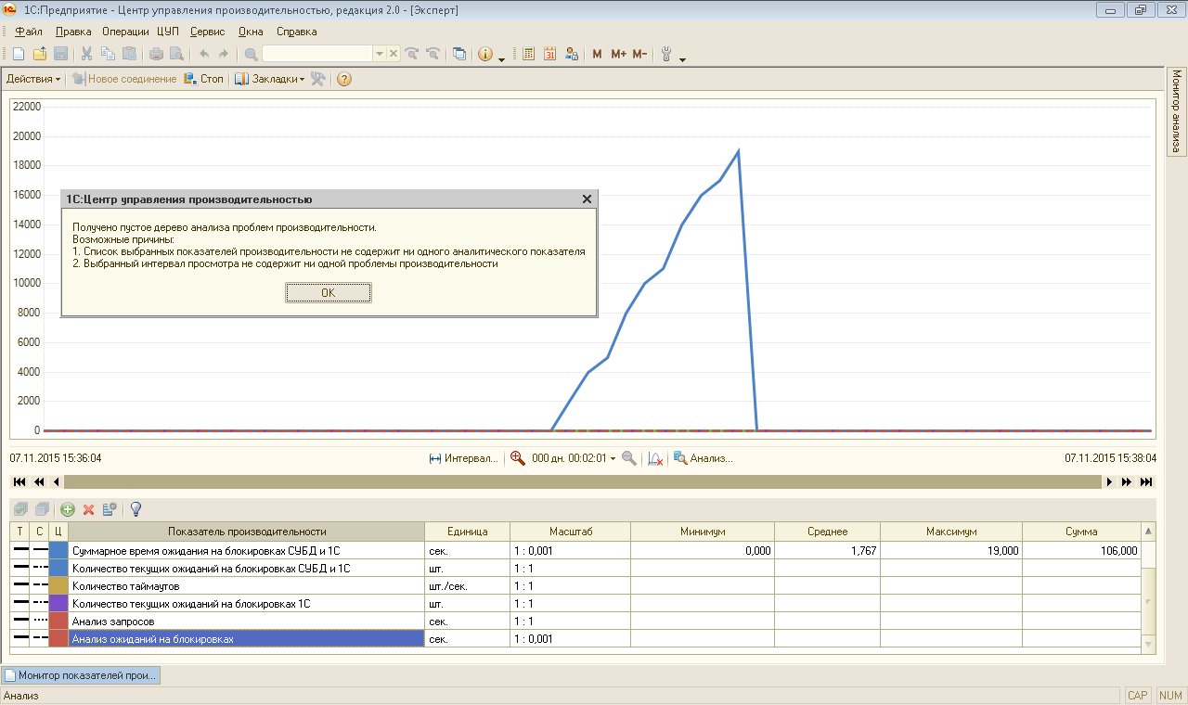Open the Правка menu
1188x705 pixels.
click(73, 31)
